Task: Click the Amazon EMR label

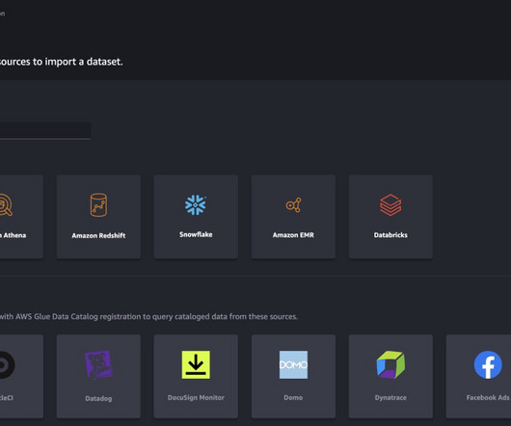Action: point(293,235)
